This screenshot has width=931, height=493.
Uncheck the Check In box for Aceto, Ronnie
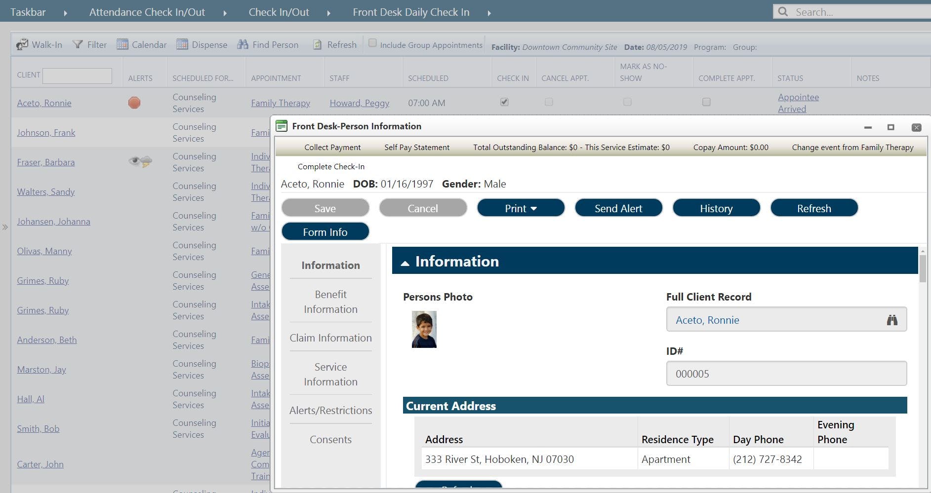504,102
